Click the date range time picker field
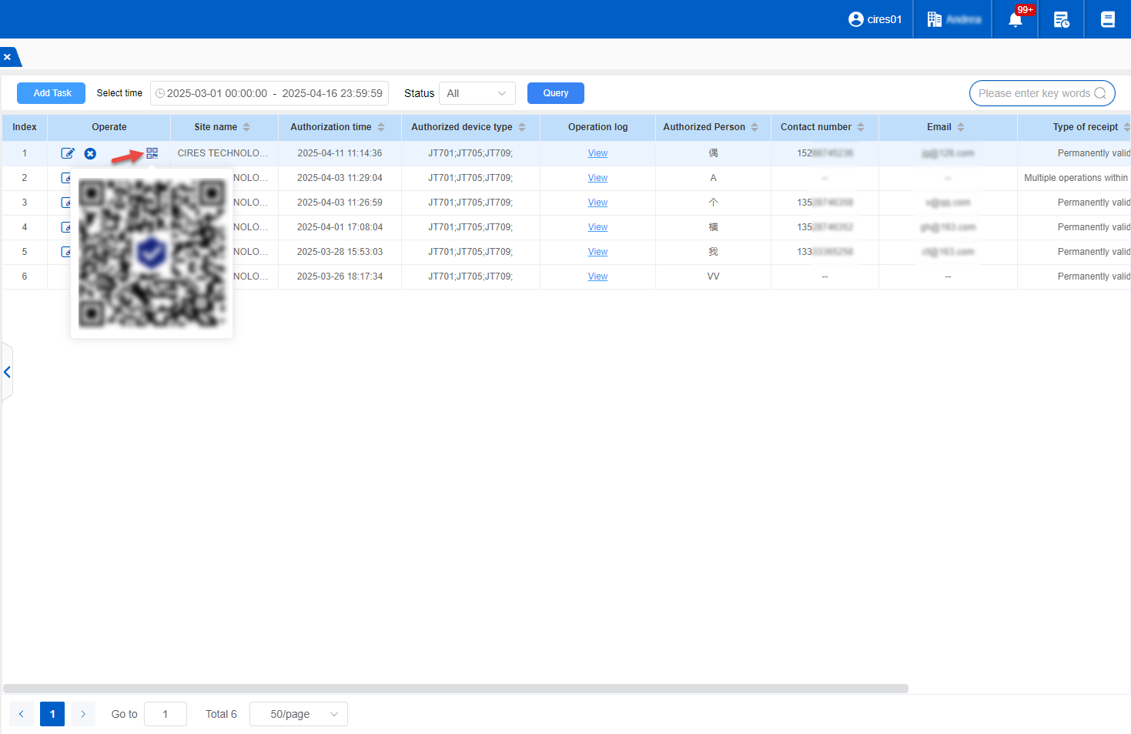This screenshot has width=1131, height=734. tap(269, 93)
